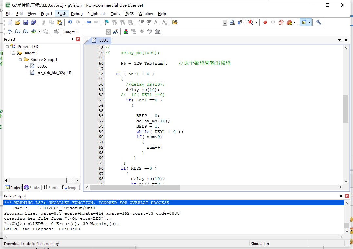Expand the debug session dropdown arrow
This screenshot has width=353, height=249.
click(x=256, y=23)
